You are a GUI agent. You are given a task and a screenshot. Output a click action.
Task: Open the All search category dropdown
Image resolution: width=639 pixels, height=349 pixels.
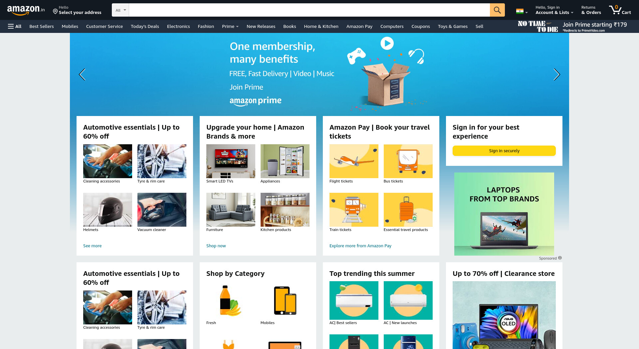coord(120,10)
